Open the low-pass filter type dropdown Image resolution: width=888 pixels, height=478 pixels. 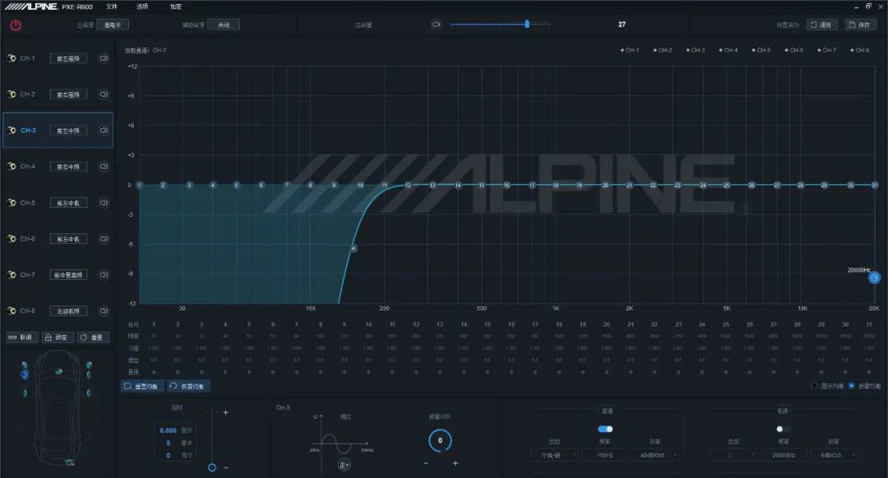[x=733, y=455]
